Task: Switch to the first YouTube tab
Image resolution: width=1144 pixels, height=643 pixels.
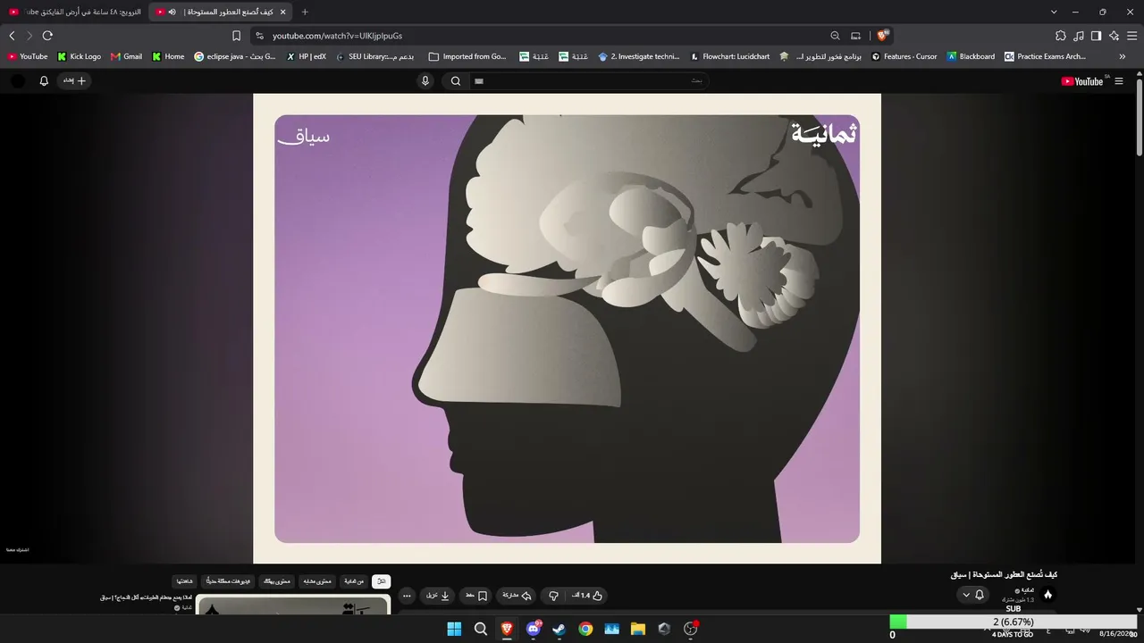Action: [x=74, y=12]
